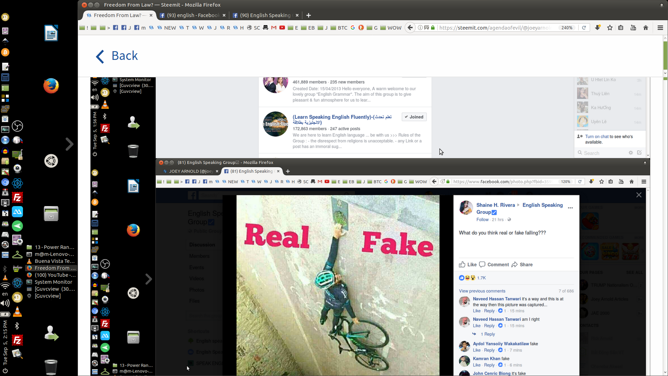Open the Gmail bookmark icon

point(274,28)
